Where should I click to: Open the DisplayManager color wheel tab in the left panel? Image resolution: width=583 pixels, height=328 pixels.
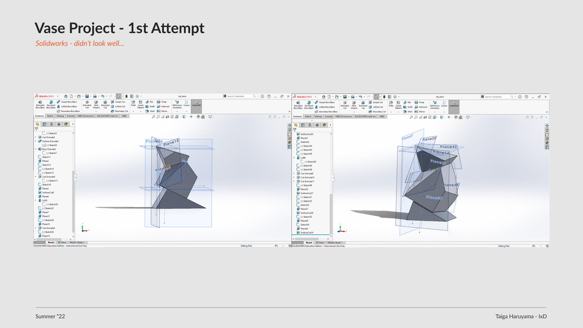[x=66, y=124]
